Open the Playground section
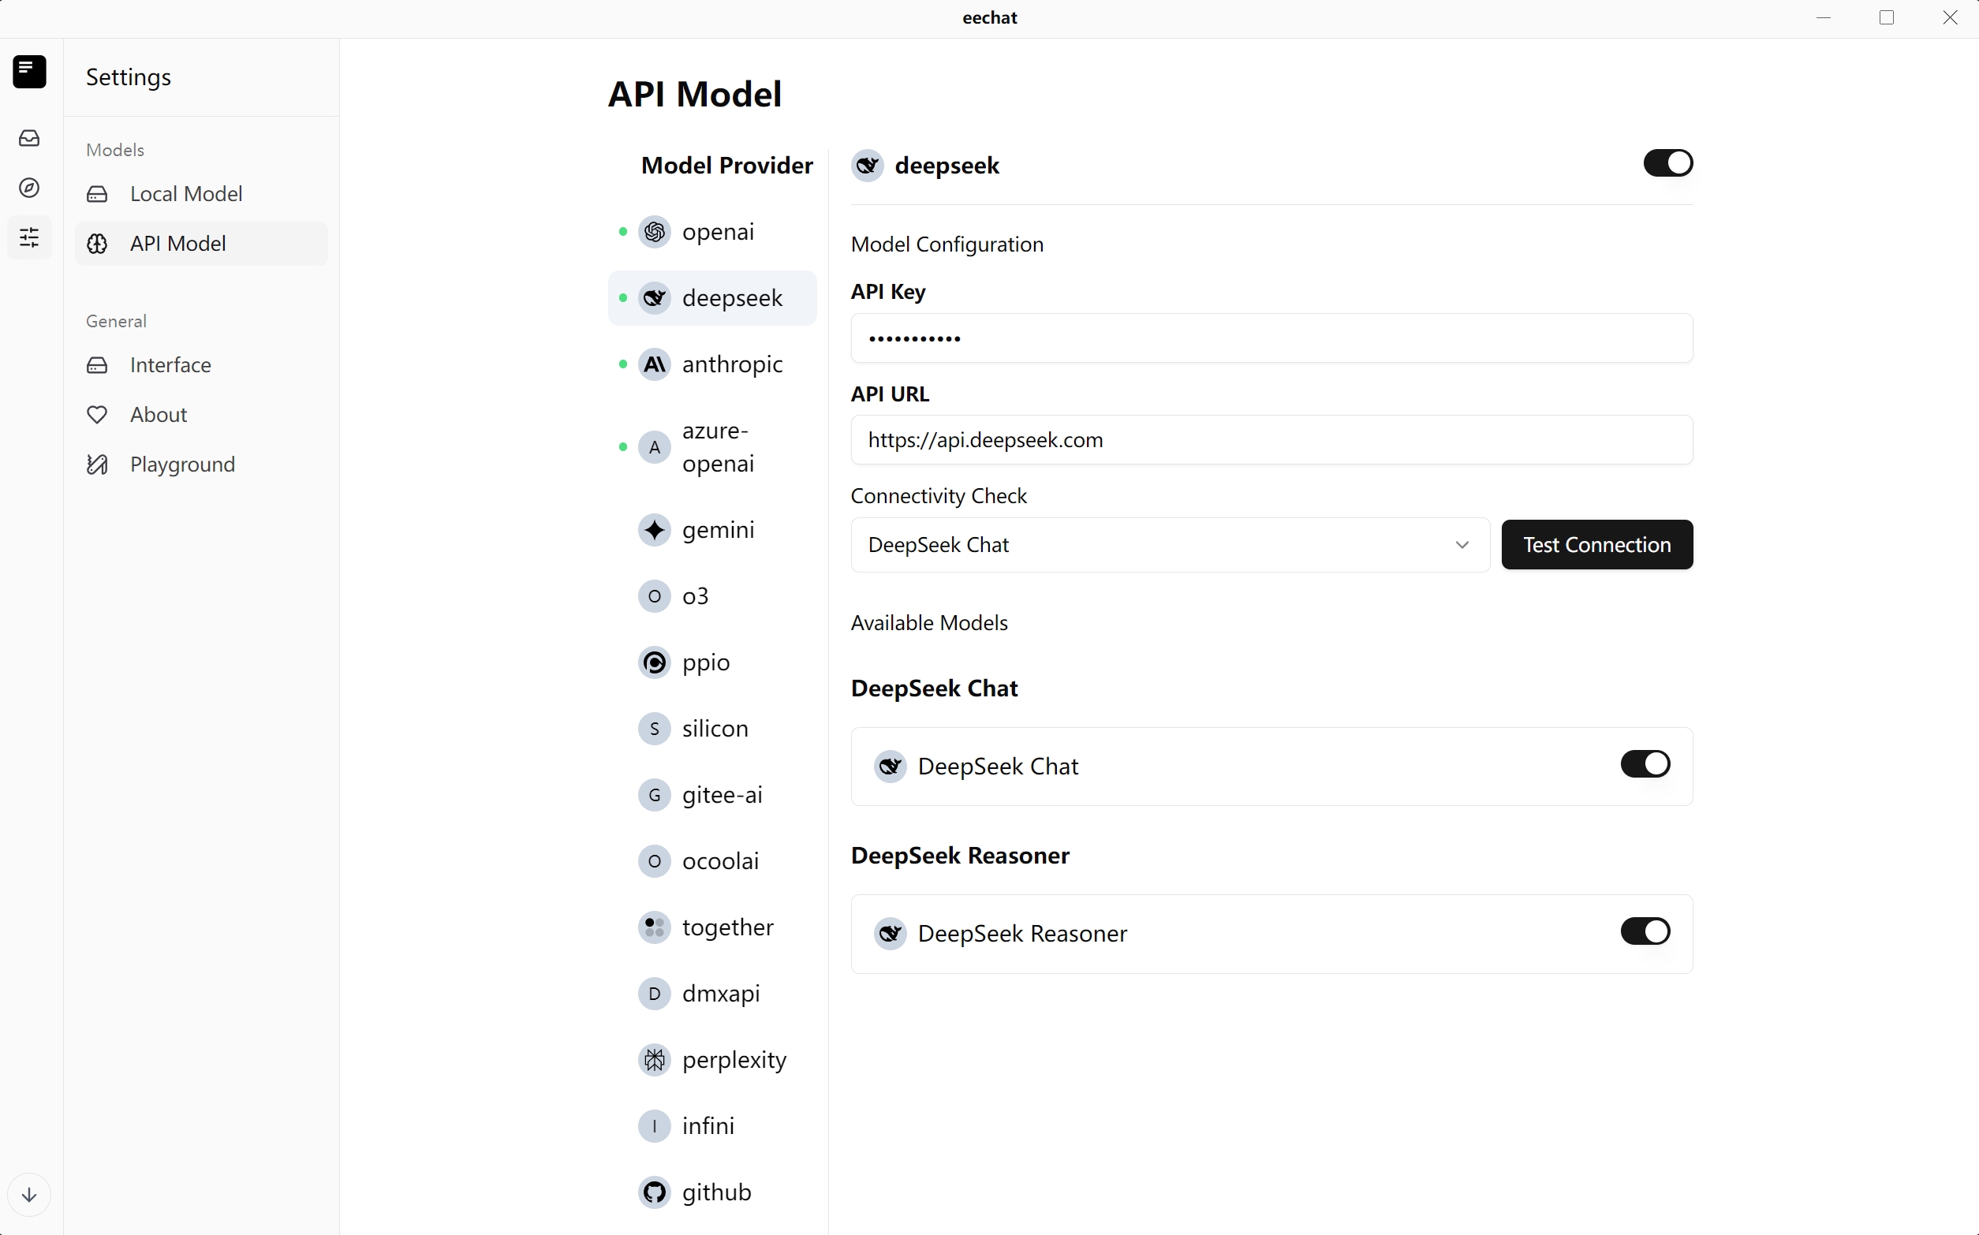The width and height of the screenshot is (1979, 1235). [182, 465]
